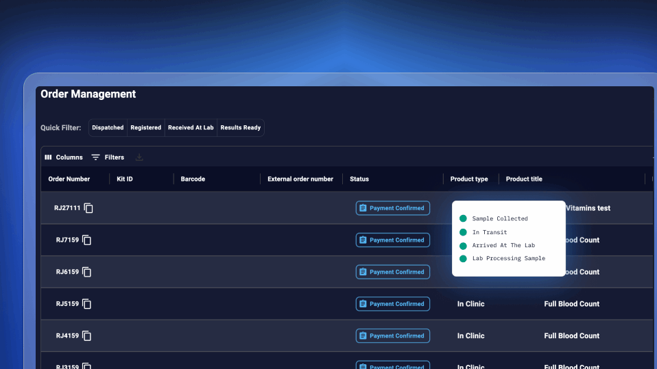Image resolution: width=657 pixels, height=369 pixels.
Task: Apply the Registered quick filter
Action: pyautogui.click(x=145, y=128)
